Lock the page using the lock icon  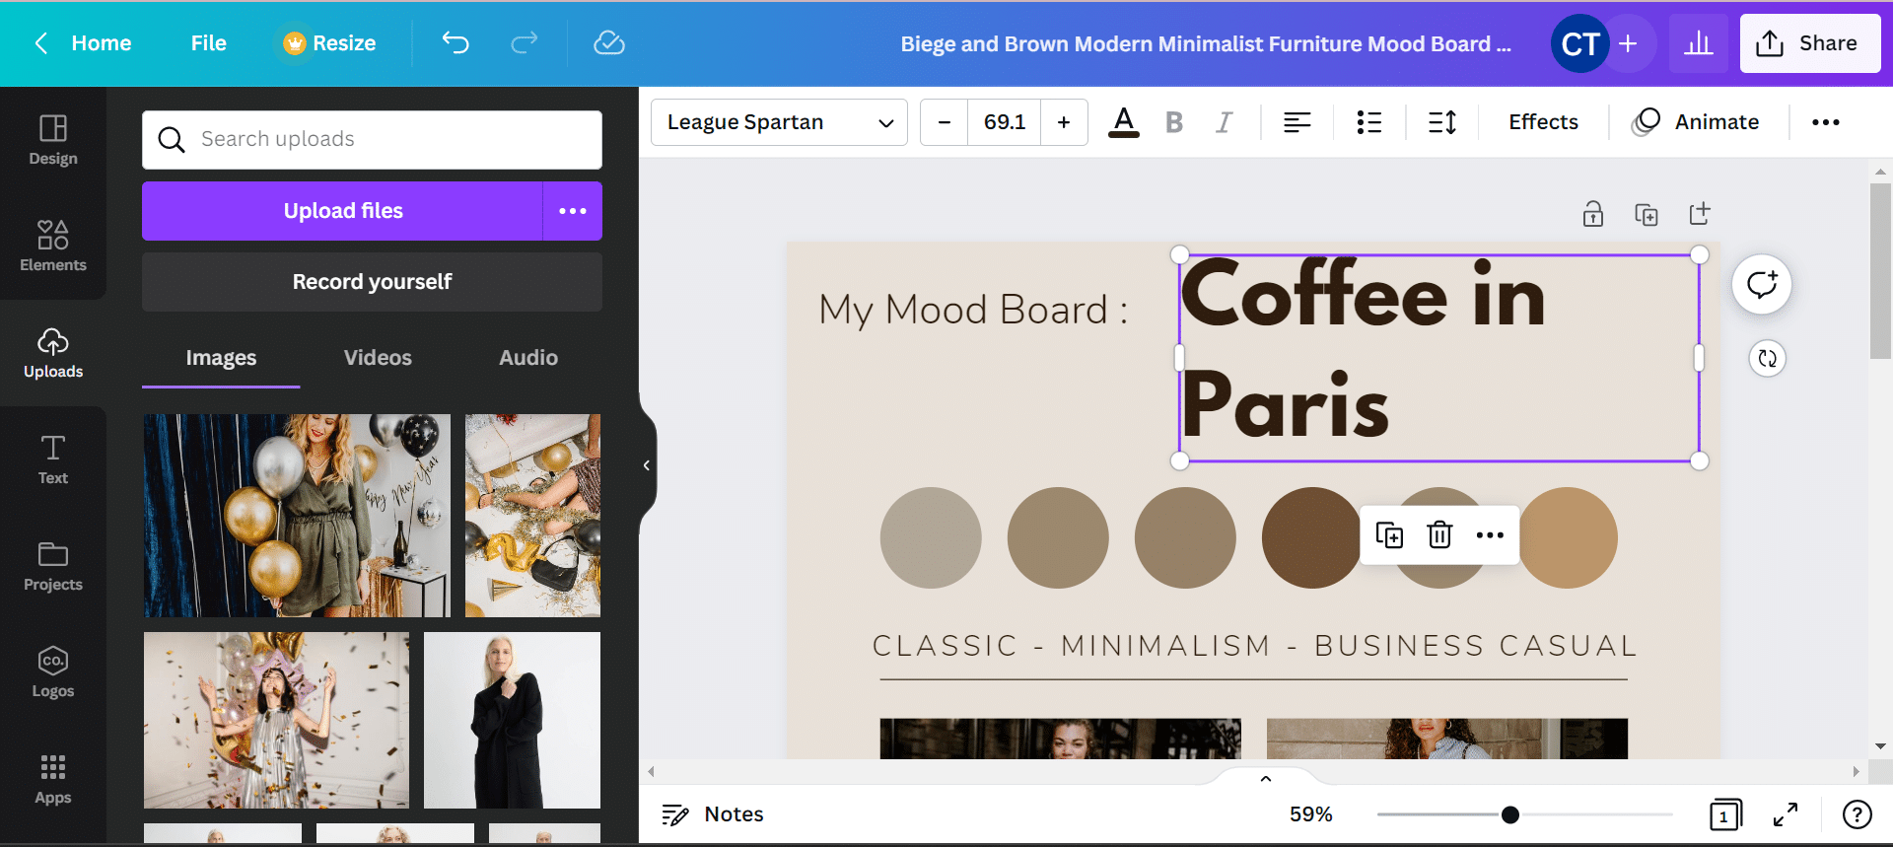tap(1593, 214)
